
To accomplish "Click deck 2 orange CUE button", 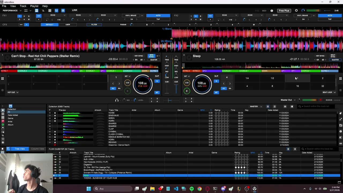I will pos(187,83).
